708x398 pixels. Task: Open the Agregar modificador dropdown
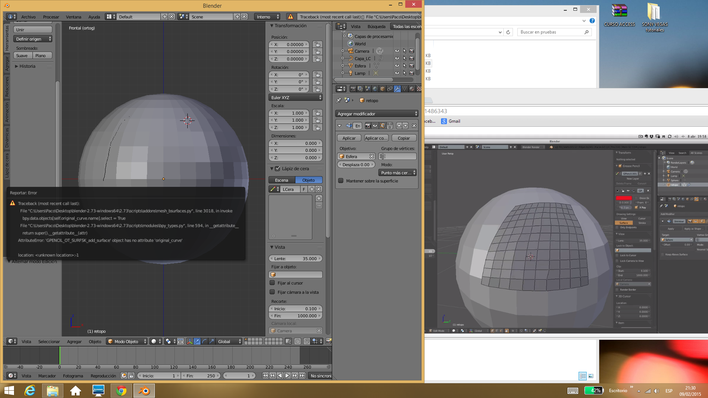[x=377, y=114]
